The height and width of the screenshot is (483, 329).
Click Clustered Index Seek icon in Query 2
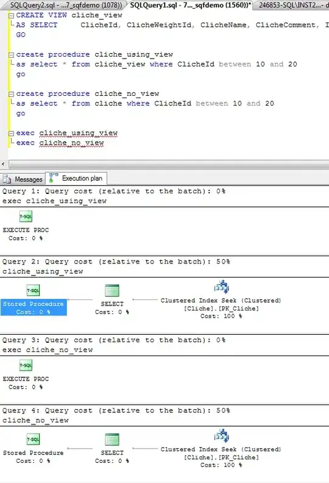[222, 287]
